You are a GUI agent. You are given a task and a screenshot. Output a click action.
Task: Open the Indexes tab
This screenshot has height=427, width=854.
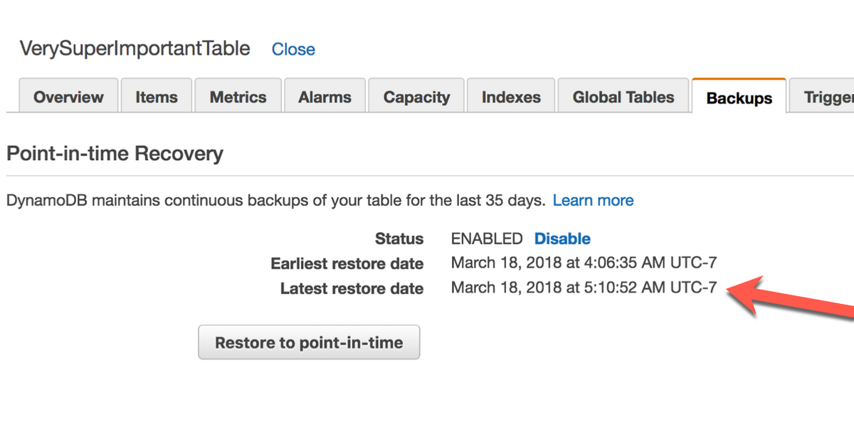tap(511, 97)
